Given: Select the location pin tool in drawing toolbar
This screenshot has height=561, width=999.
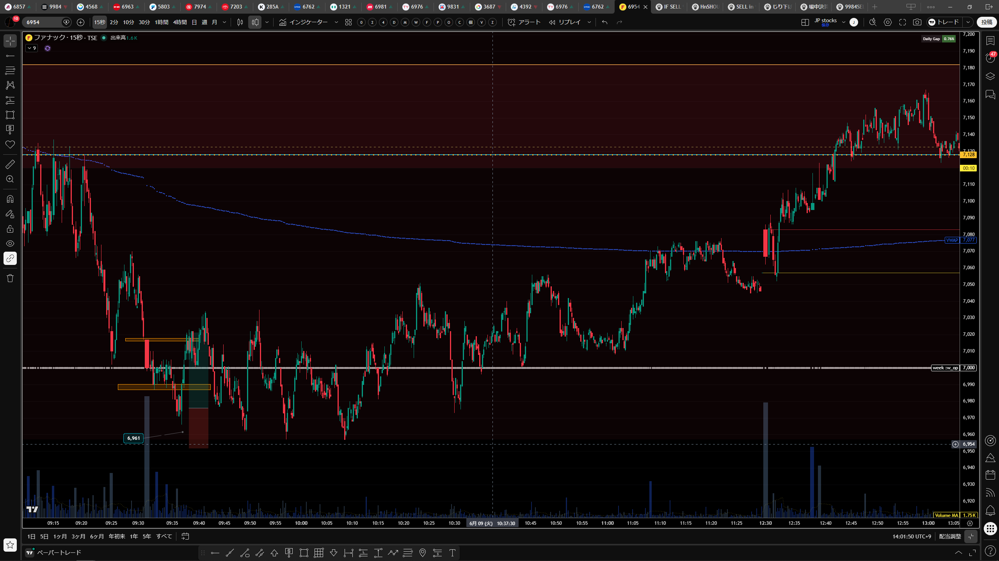Looking at the screenshot, I should click(x=423, y=553).
